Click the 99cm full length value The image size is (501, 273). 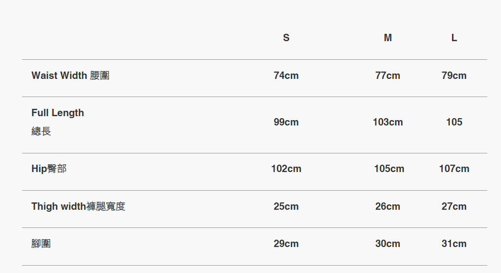click(x=286, y=122)
